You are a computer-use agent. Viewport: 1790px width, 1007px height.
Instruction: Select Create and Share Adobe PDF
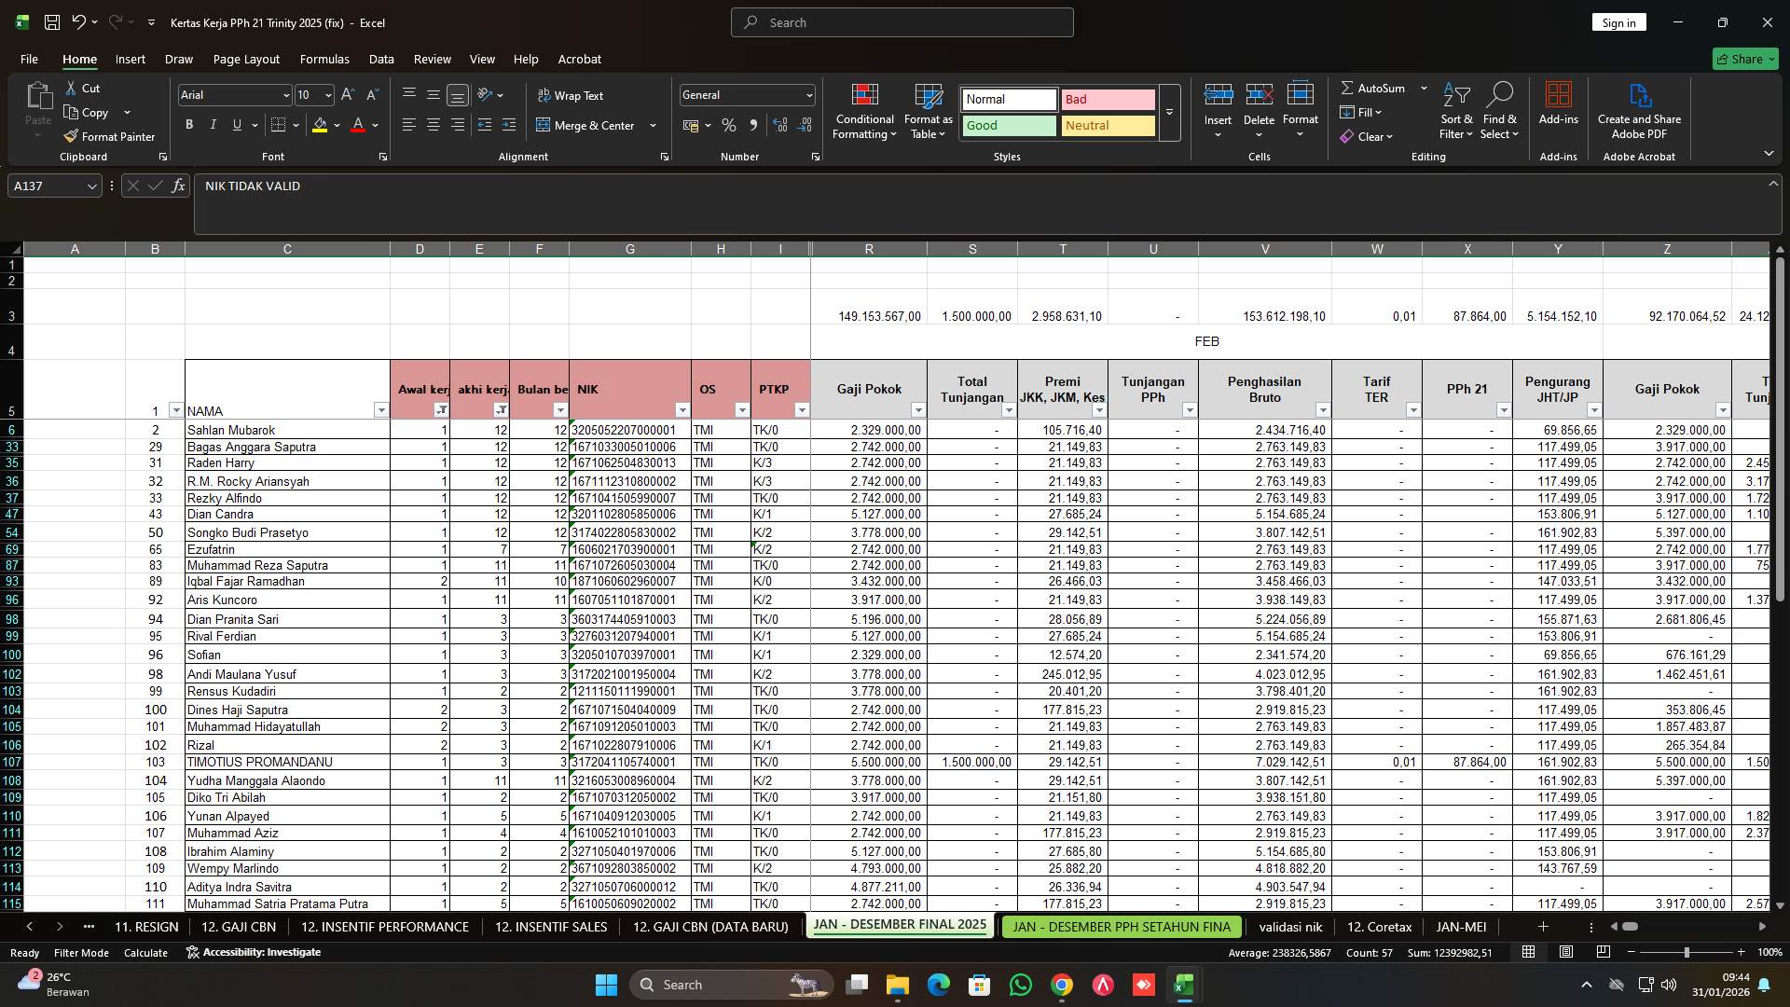1639,110
